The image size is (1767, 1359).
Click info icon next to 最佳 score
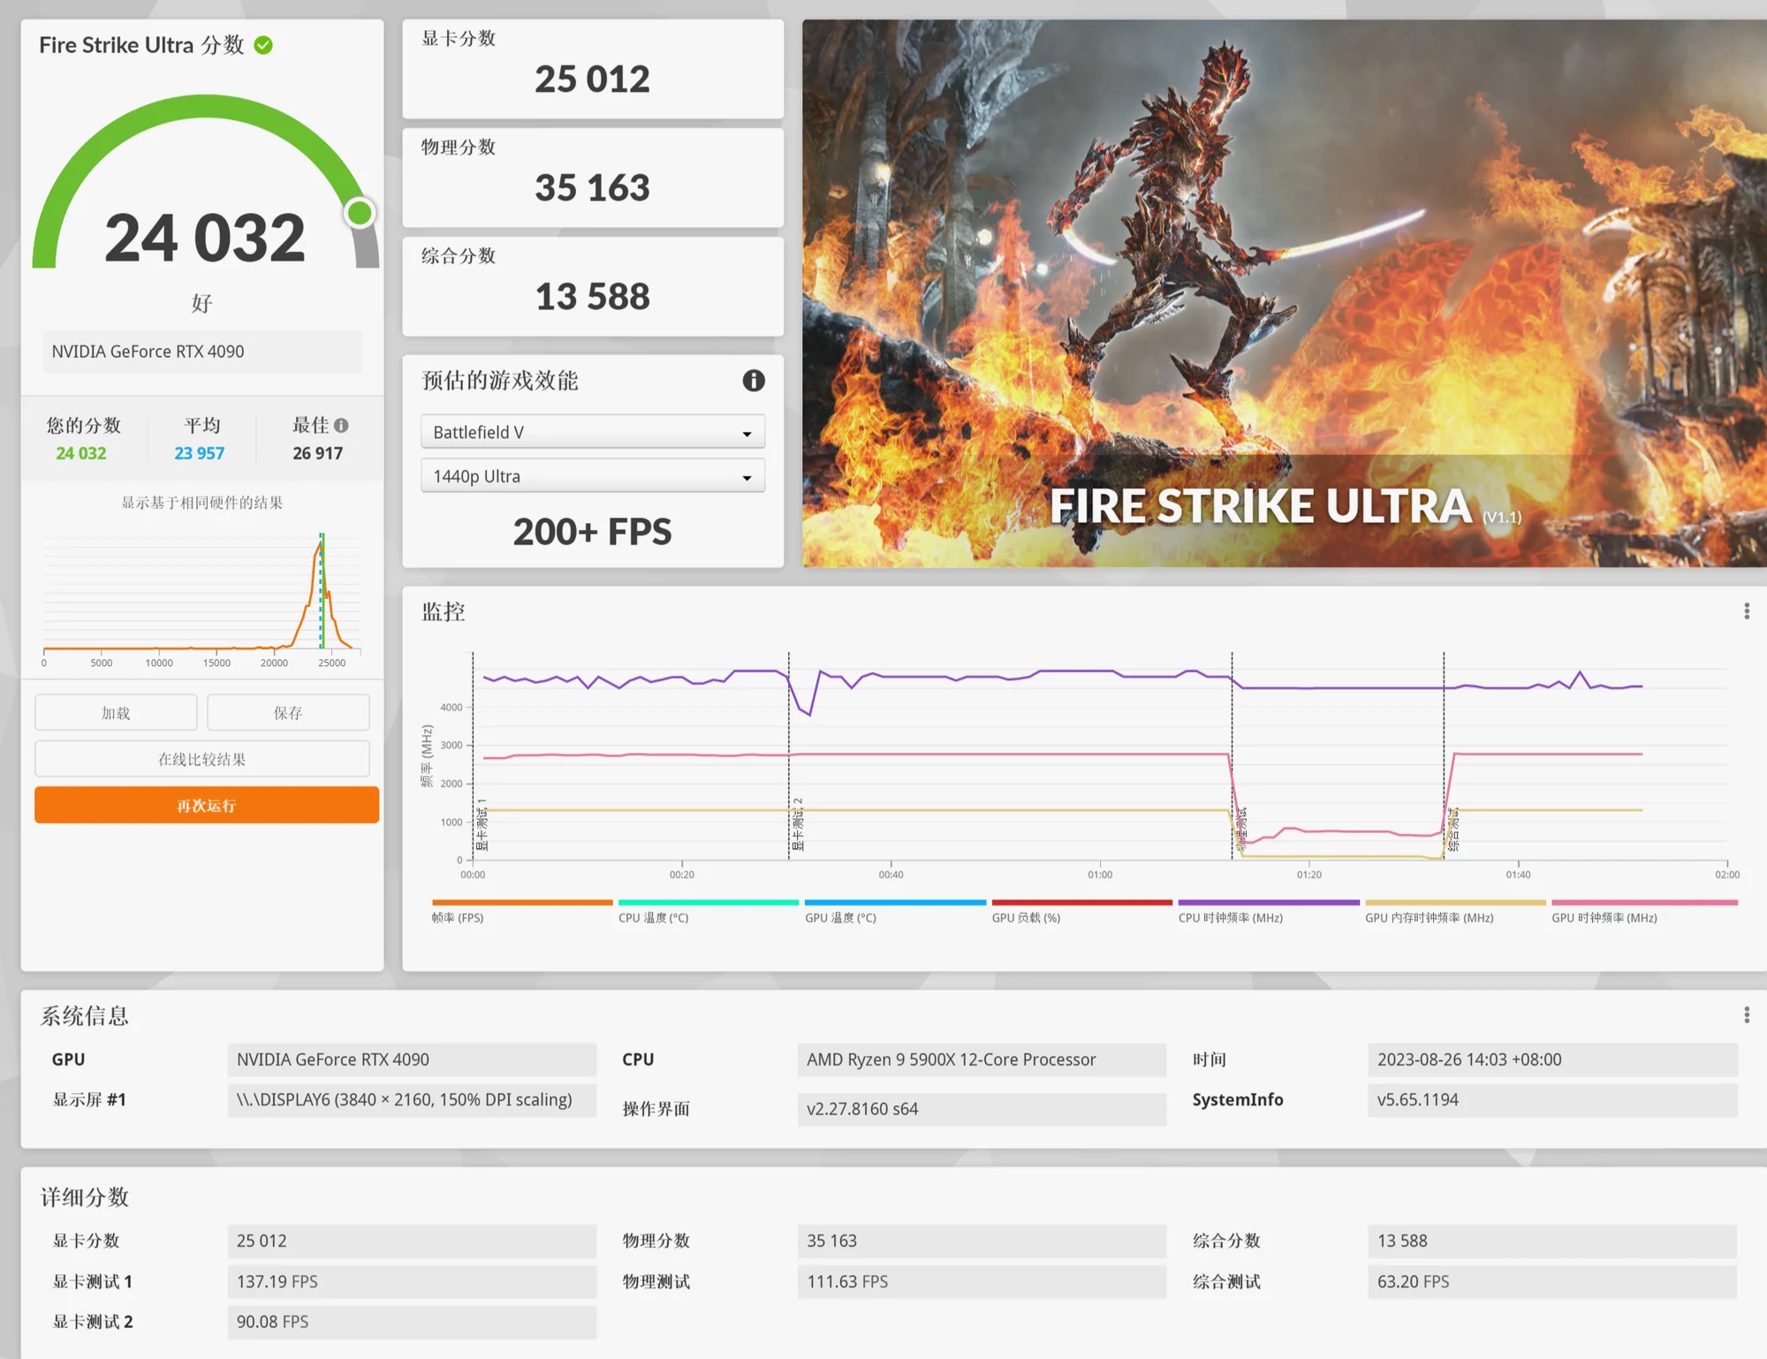342,426
